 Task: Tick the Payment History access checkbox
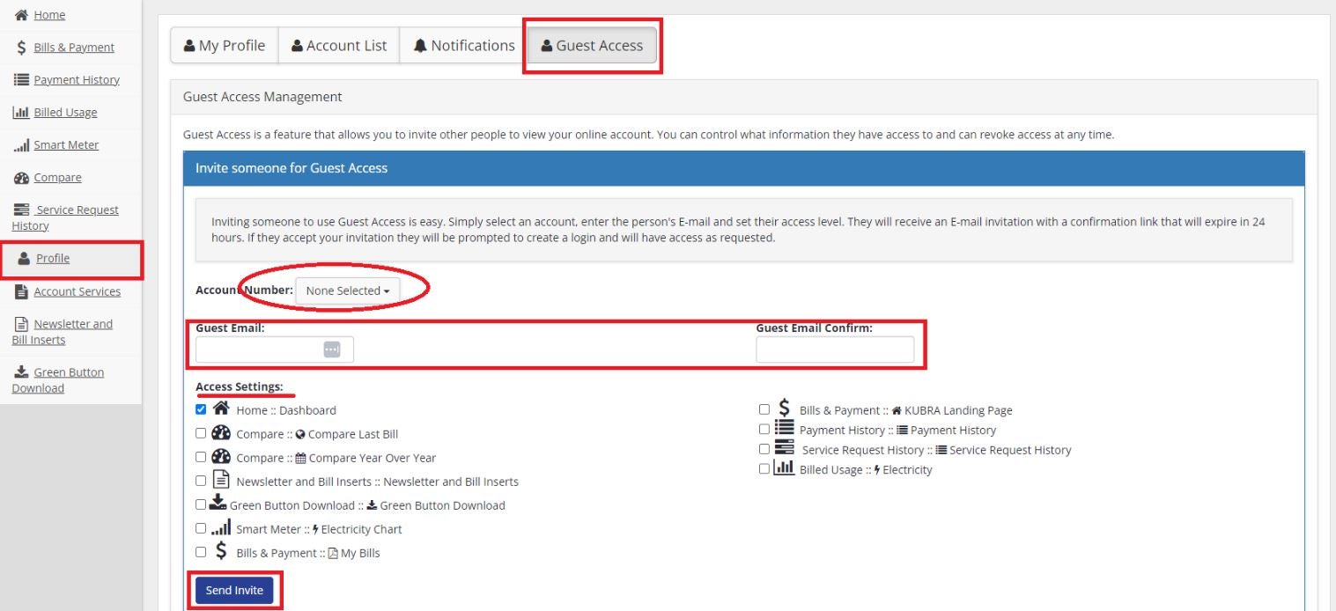(x=764, y=429)
